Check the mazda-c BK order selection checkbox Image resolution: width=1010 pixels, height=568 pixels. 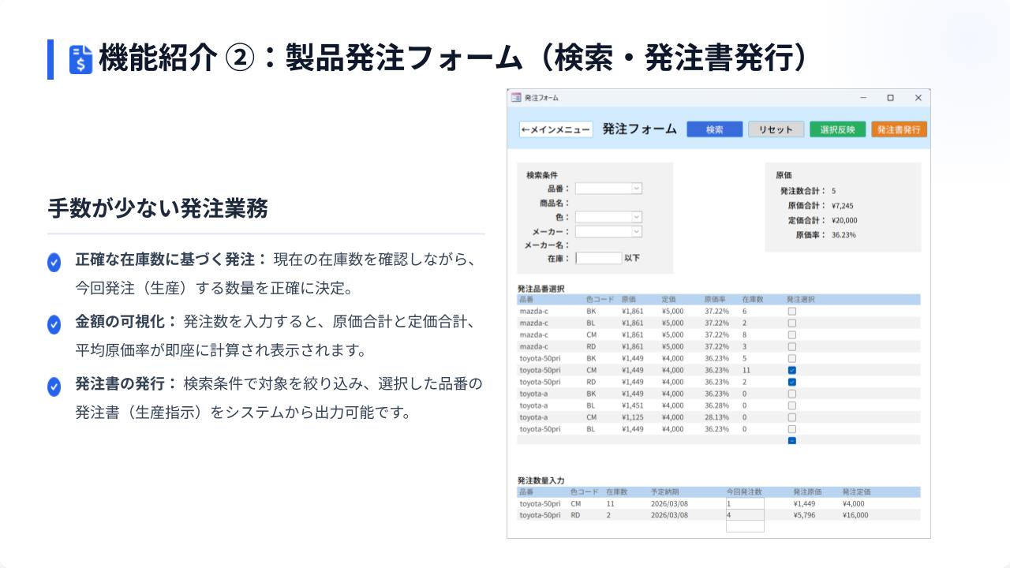click(792, 312)
